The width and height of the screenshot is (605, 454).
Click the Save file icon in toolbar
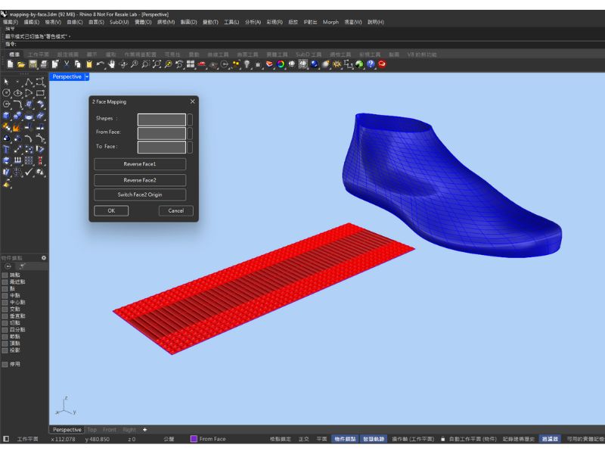(x=33, y=64)
